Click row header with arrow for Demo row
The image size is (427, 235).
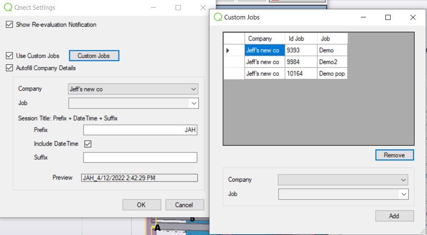(x=234, y=50)
